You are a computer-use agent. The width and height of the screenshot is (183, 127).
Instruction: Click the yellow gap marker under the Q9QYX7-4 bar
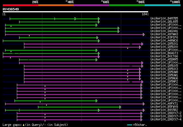(45, 121)
